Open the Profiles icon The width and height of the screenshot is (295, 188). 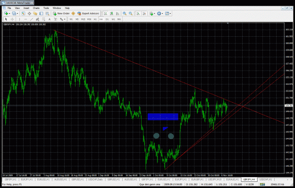tap(14, 14)
